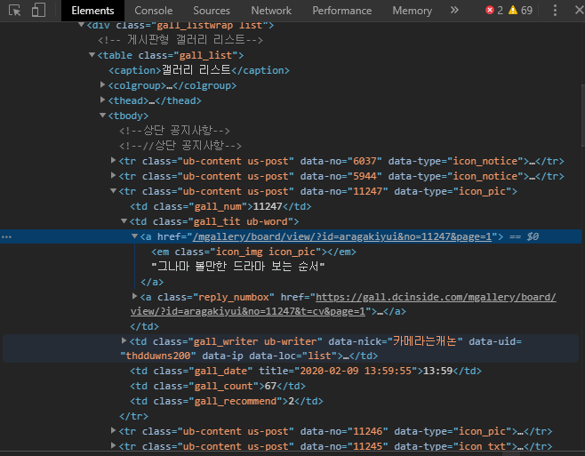
Task: Click data-nick value 카메라는캐논
Action: click(x=425, y=341)
